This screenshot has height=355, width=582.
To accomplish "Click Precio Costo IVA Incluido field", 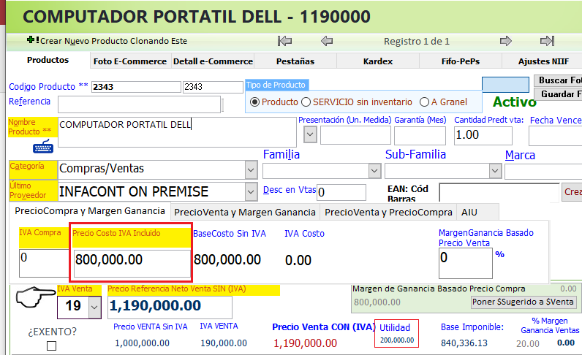I will pos(132,264).
